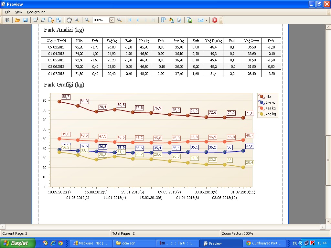This screenshot has height=248, width=331.
Task: Click the Multiple Pages layout icon
Action: click(x=163, y=20)
